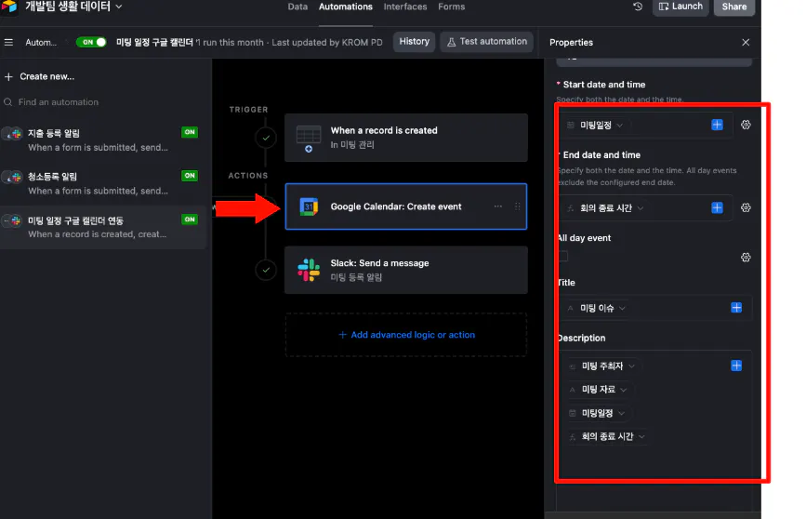This screenshot has width=806, height=519.
Task: Click the Airtable logo icon
Action: coord(8,7)
